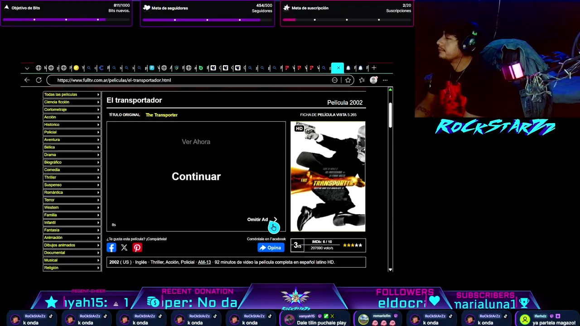
Task: Open the browser profile avatar
Action: [x=373, y=80]
